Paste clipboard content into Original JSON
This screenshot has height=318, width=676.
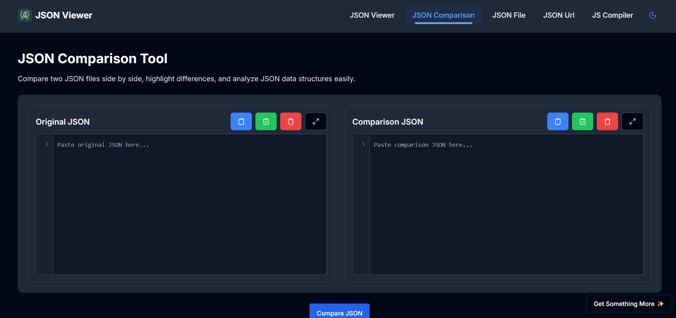tap(241, 121)
